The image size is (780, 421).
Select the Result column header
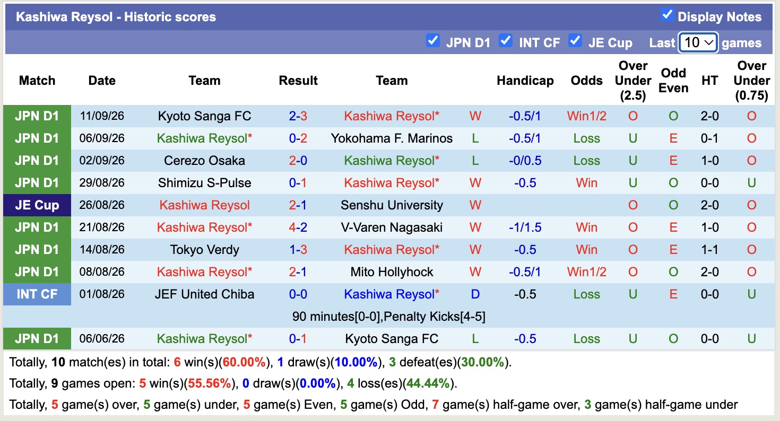pos(298,81)
